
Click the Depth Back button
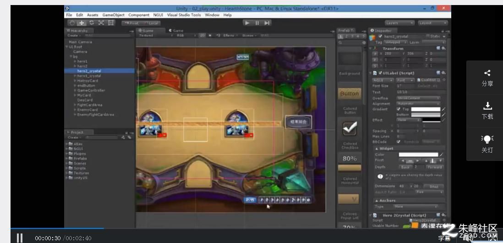pyautogui.click(x=405, y=167)
